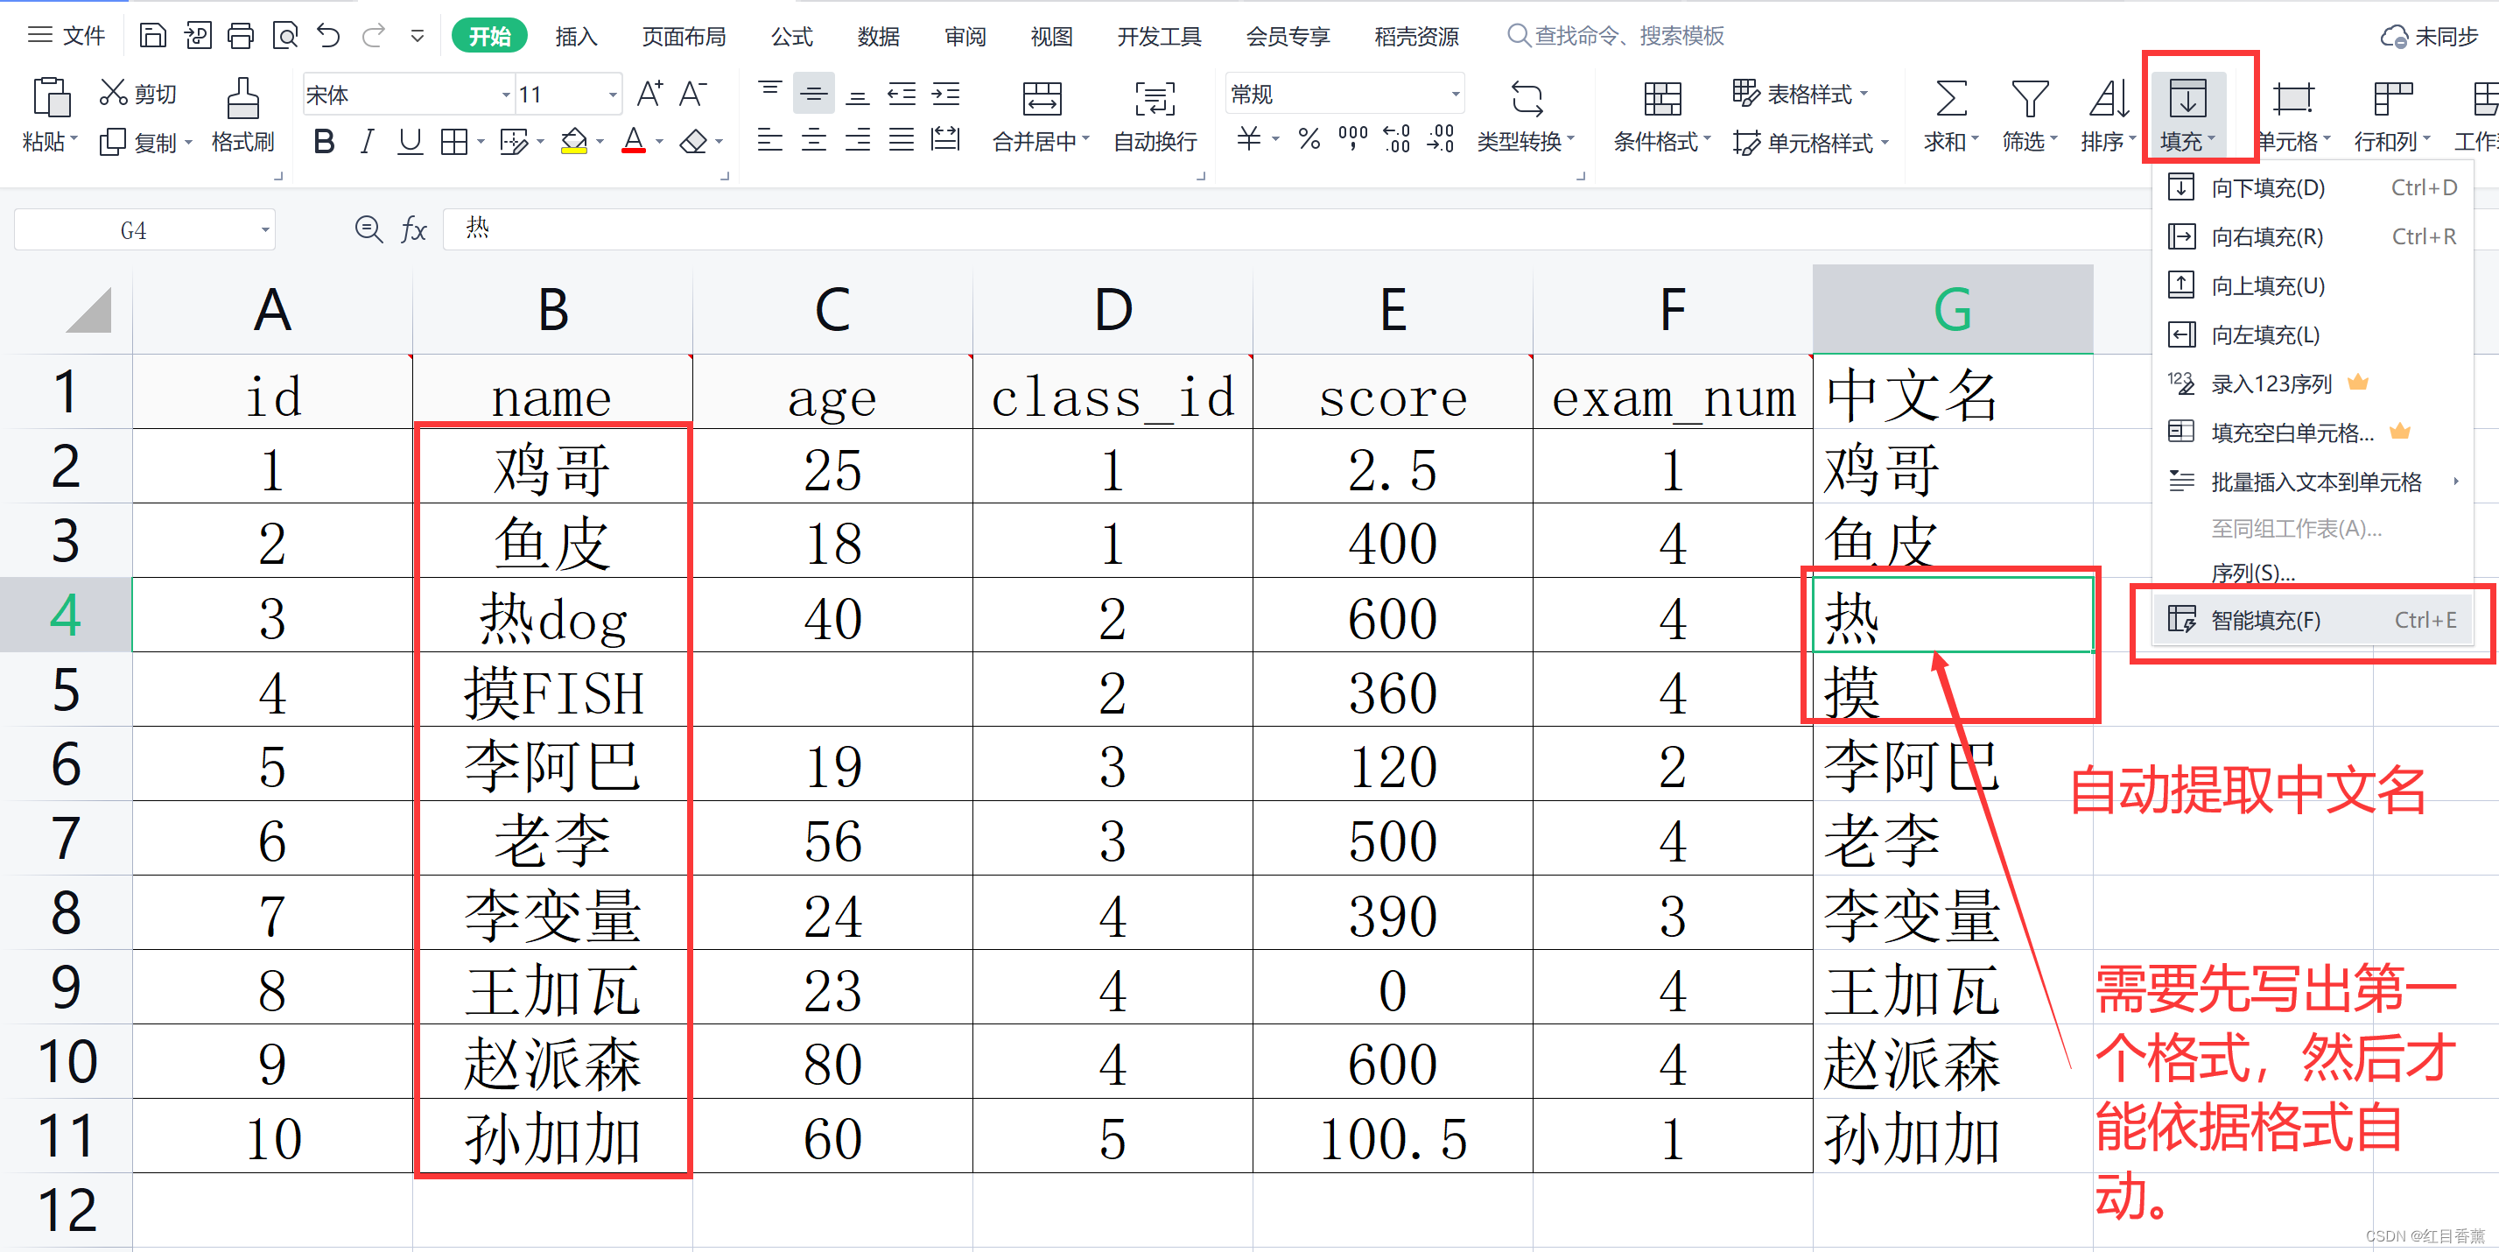Click the Sort (排序) icon

[x=2107, y=99]
